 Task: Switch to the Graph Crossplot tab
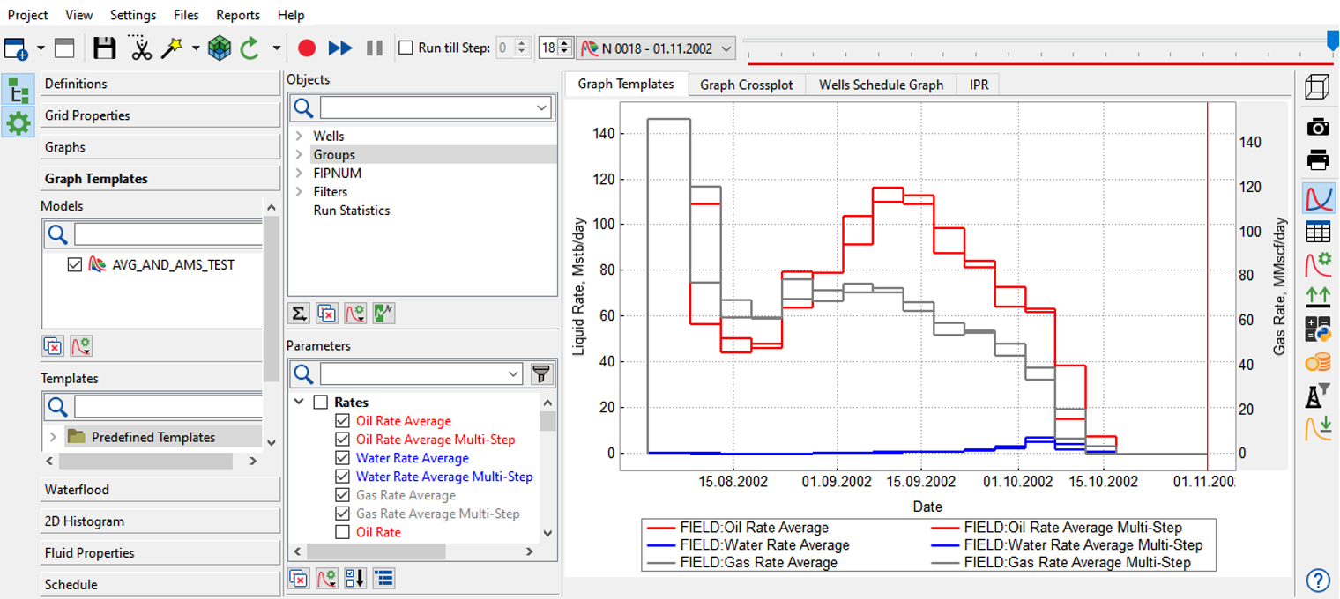[x=747, y=85]
